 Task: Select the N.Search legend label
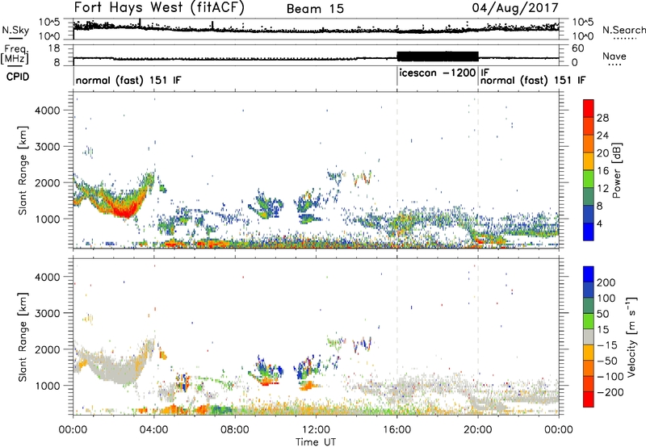click(624, 30)
